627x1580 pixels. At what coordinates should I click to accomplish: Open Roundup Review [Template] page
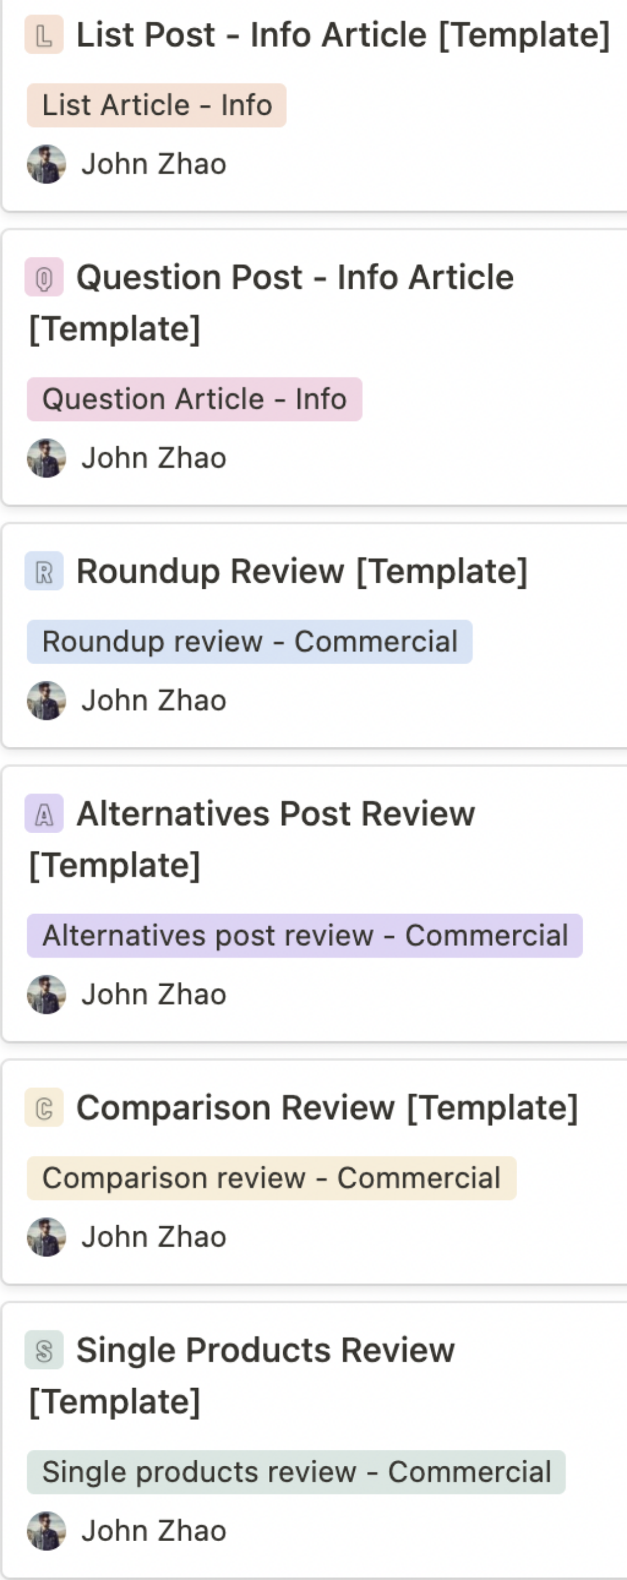pos(302,571)
